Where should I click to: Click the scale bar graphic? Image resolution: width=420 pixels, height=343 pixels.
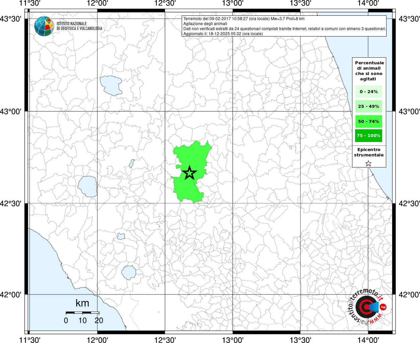pos(82,313)
